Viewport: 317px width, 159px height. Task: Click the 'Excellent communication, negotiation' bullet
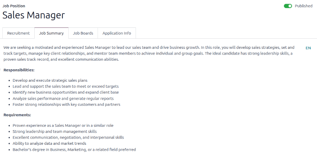click(68, 138)
